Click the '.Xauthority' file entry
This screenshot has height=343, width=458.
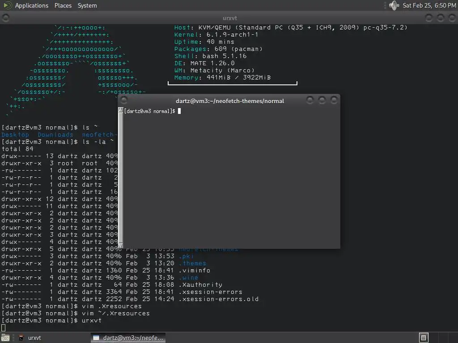200,284
